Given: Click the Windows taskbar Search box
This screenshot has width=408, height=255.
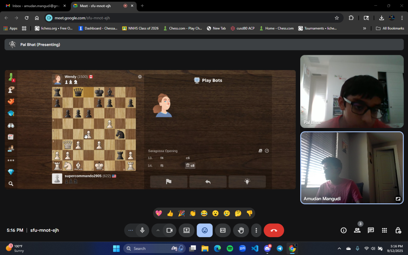Looking at the screenshot, I should click(155, 248).
